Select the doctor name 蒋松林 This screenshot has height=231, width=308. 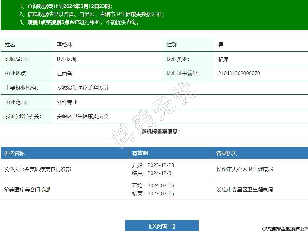(65, 45)
